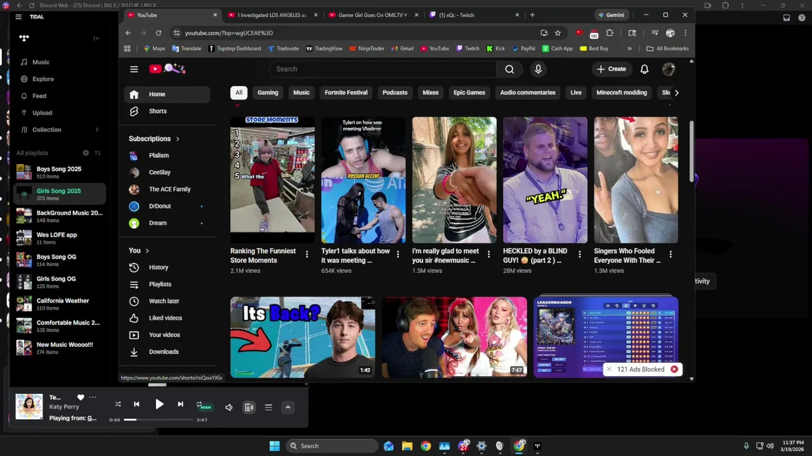The image size is (812, 456).
Task: Open TIDAL sound output device selector
Action: [249, 407]
